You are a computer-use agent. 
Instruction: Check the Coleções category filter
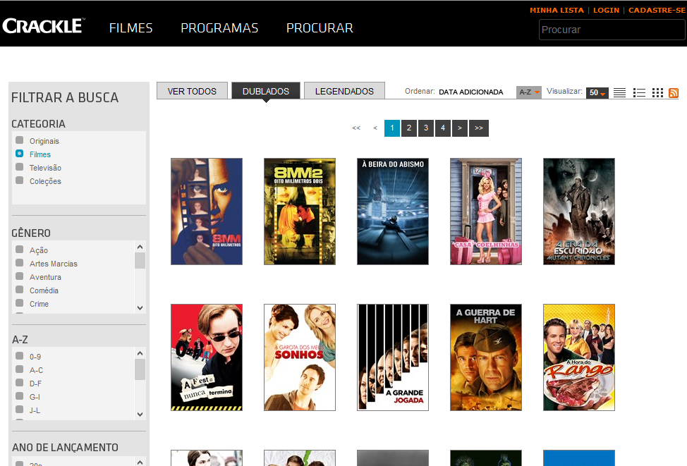coord(19,180)
